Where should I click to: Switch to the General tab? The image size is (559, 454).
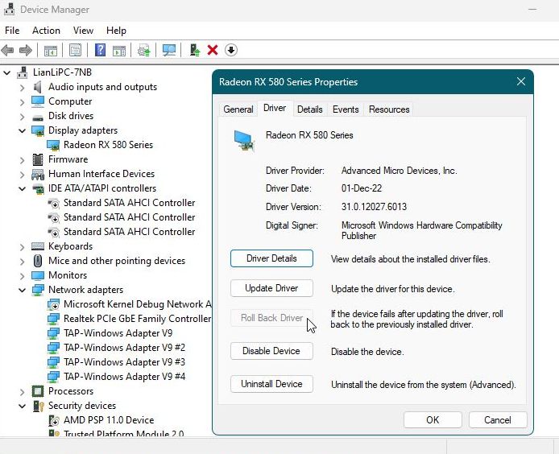click(238, 109)
